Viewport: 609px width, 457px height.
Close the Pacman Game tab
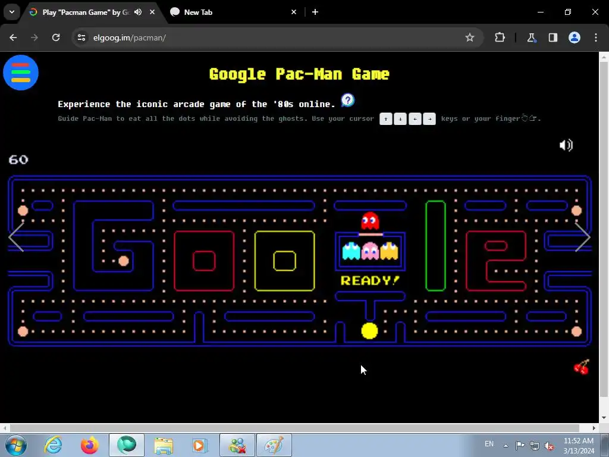click(x=152, y=12)
